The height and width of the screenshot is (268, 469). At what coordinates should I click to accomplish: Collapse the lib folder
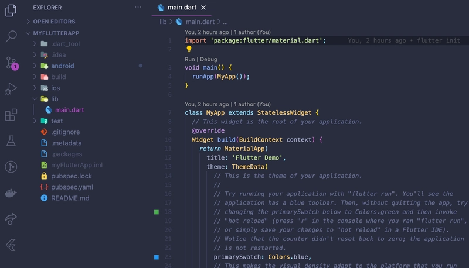click(x=55, y=99)
